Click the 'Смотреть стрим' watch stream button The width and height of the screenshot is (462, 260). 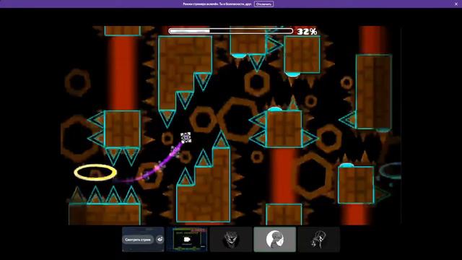[x=138, y=239]
